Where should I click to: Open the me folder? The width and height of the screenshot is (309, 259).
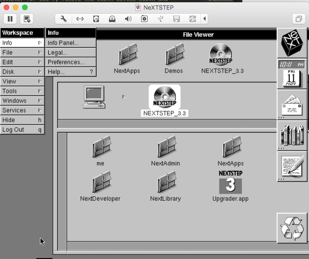pos(101,151)
